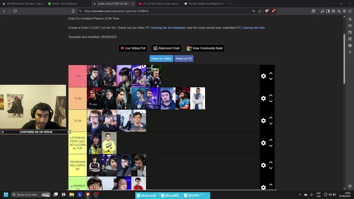The height and width of the screenshot is (199, 354).
Task: Open reading list icon in sidebar
Action: tap(350, 46)
